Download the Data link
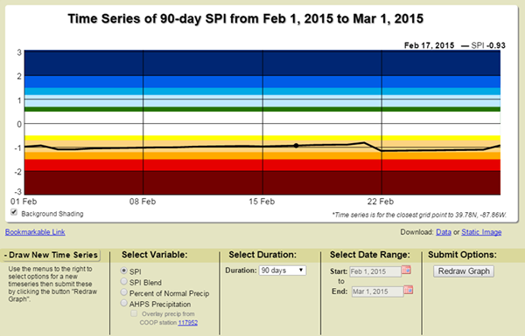This screenshot has height=336, width=525. (444, 232)
